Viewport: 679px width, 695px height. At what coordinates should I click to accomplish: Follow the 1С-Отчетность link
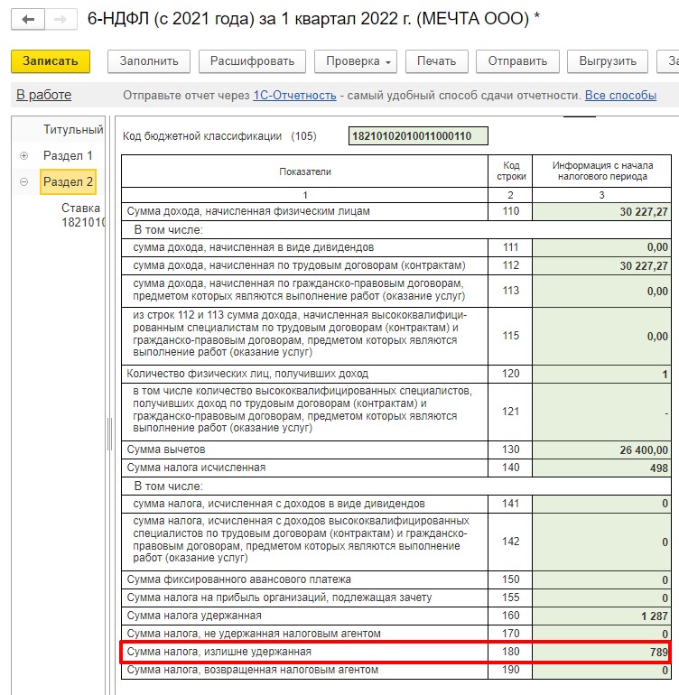click(294, 96)
